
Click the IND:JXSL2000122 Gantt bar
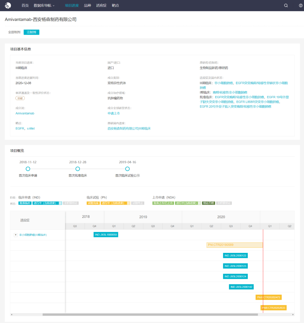[235, 256]
